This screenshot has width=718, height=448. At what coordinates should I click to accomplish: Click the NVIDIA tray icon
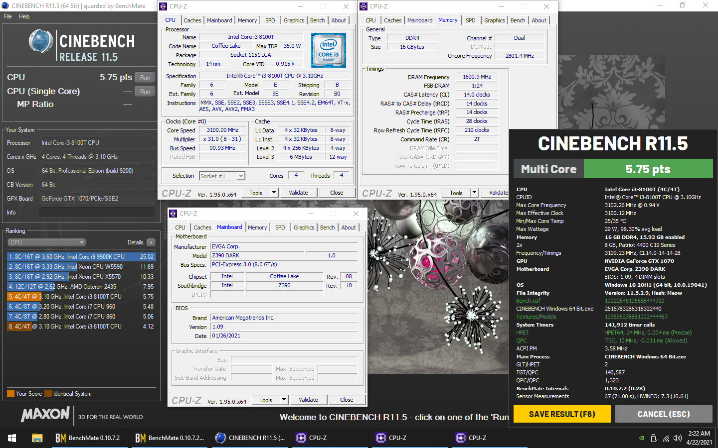tap(641, 439)
